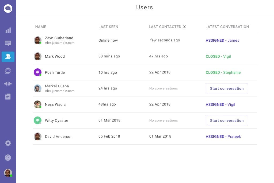Open your profile avatar at bottom of sidebar

[x=8, y=173]
